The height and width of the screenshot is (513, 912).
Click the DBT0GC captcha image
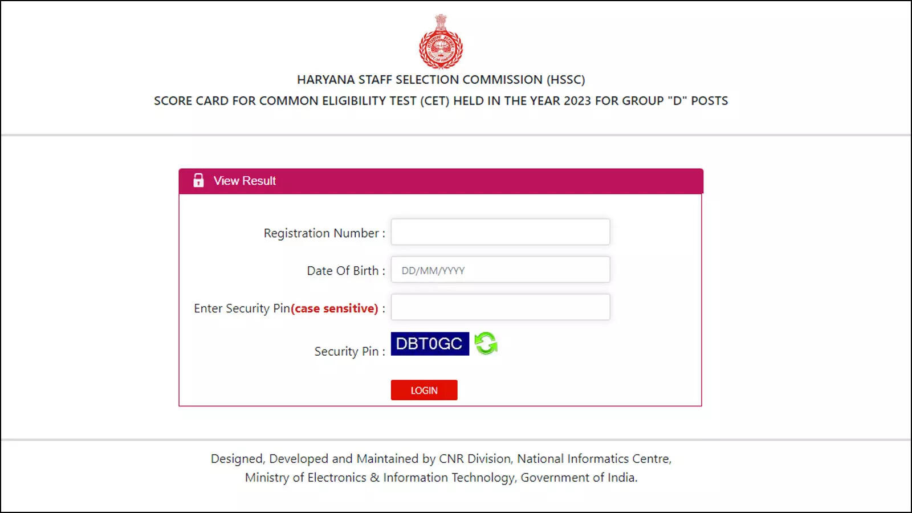point(430,344)
